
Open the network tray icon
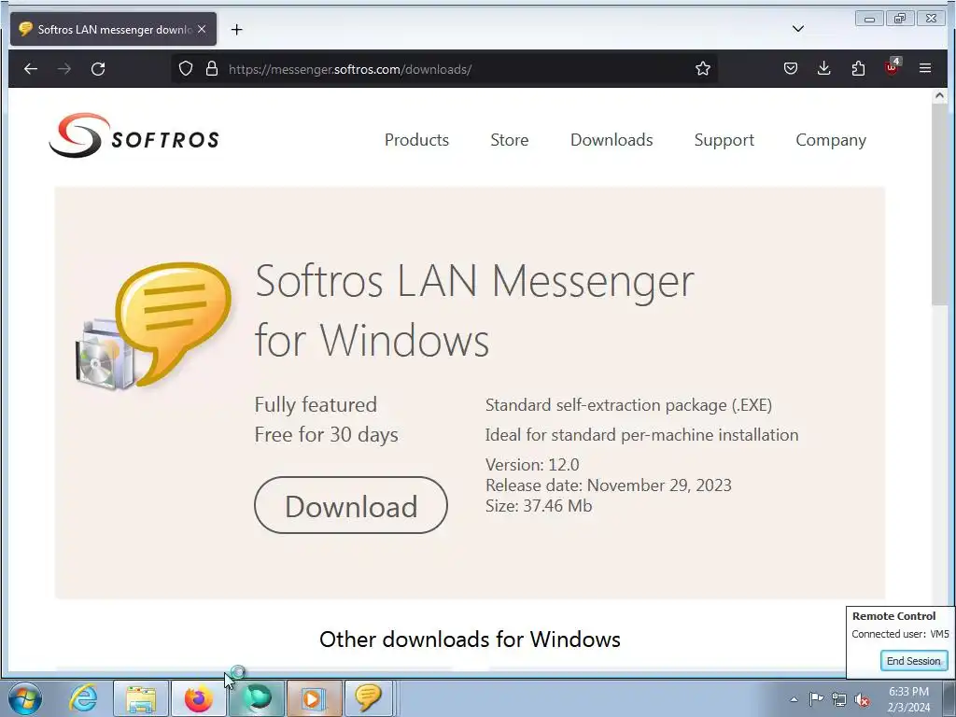pos(839,699)
